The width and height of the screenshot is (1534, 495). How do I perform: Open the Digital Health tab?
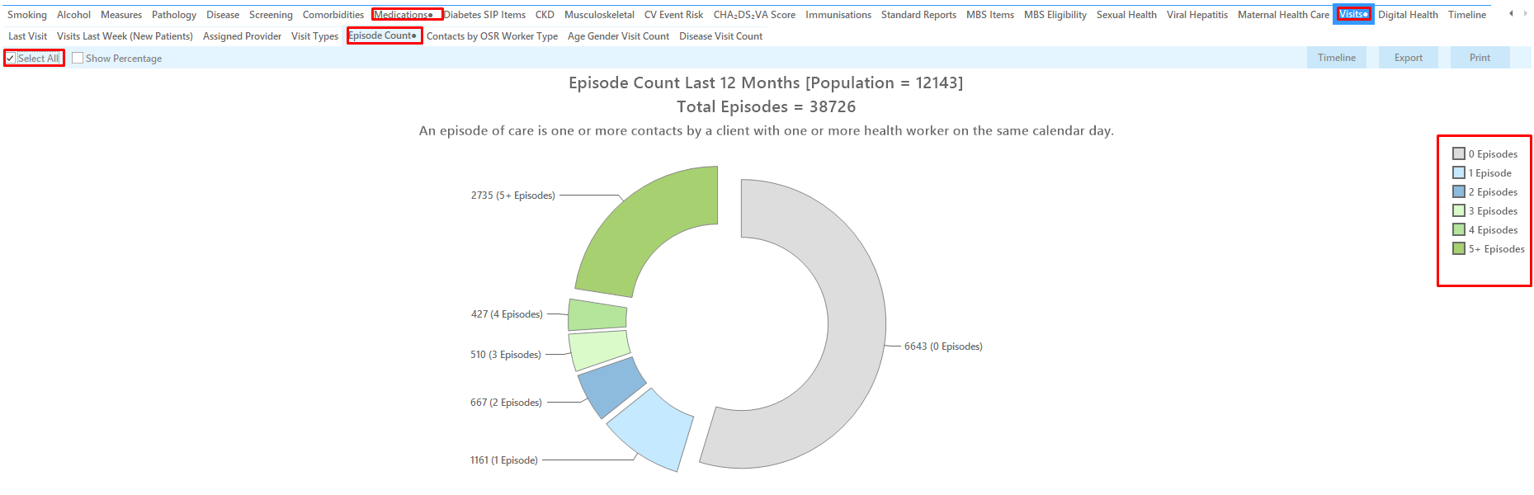click(x=1408, y=15)
